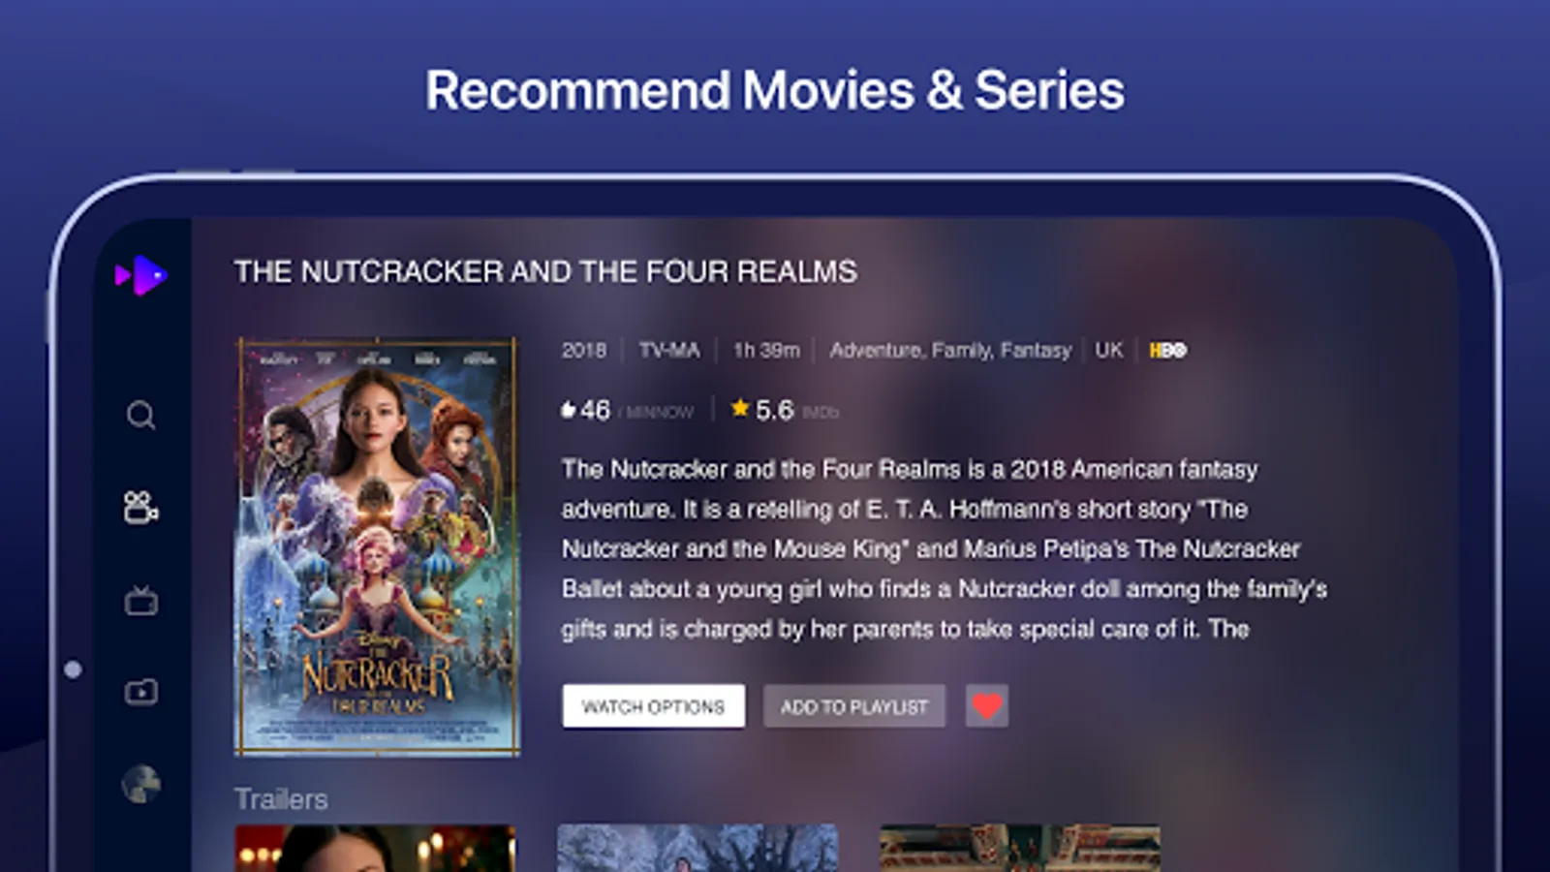Click the Trailers section heading
Viewport: 1550px width, 872px height.
281,799
